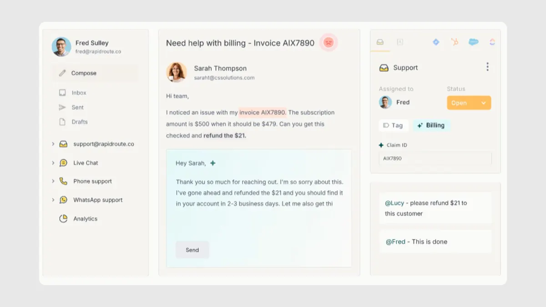Select Inbox in the sidebar

(79, 93)
